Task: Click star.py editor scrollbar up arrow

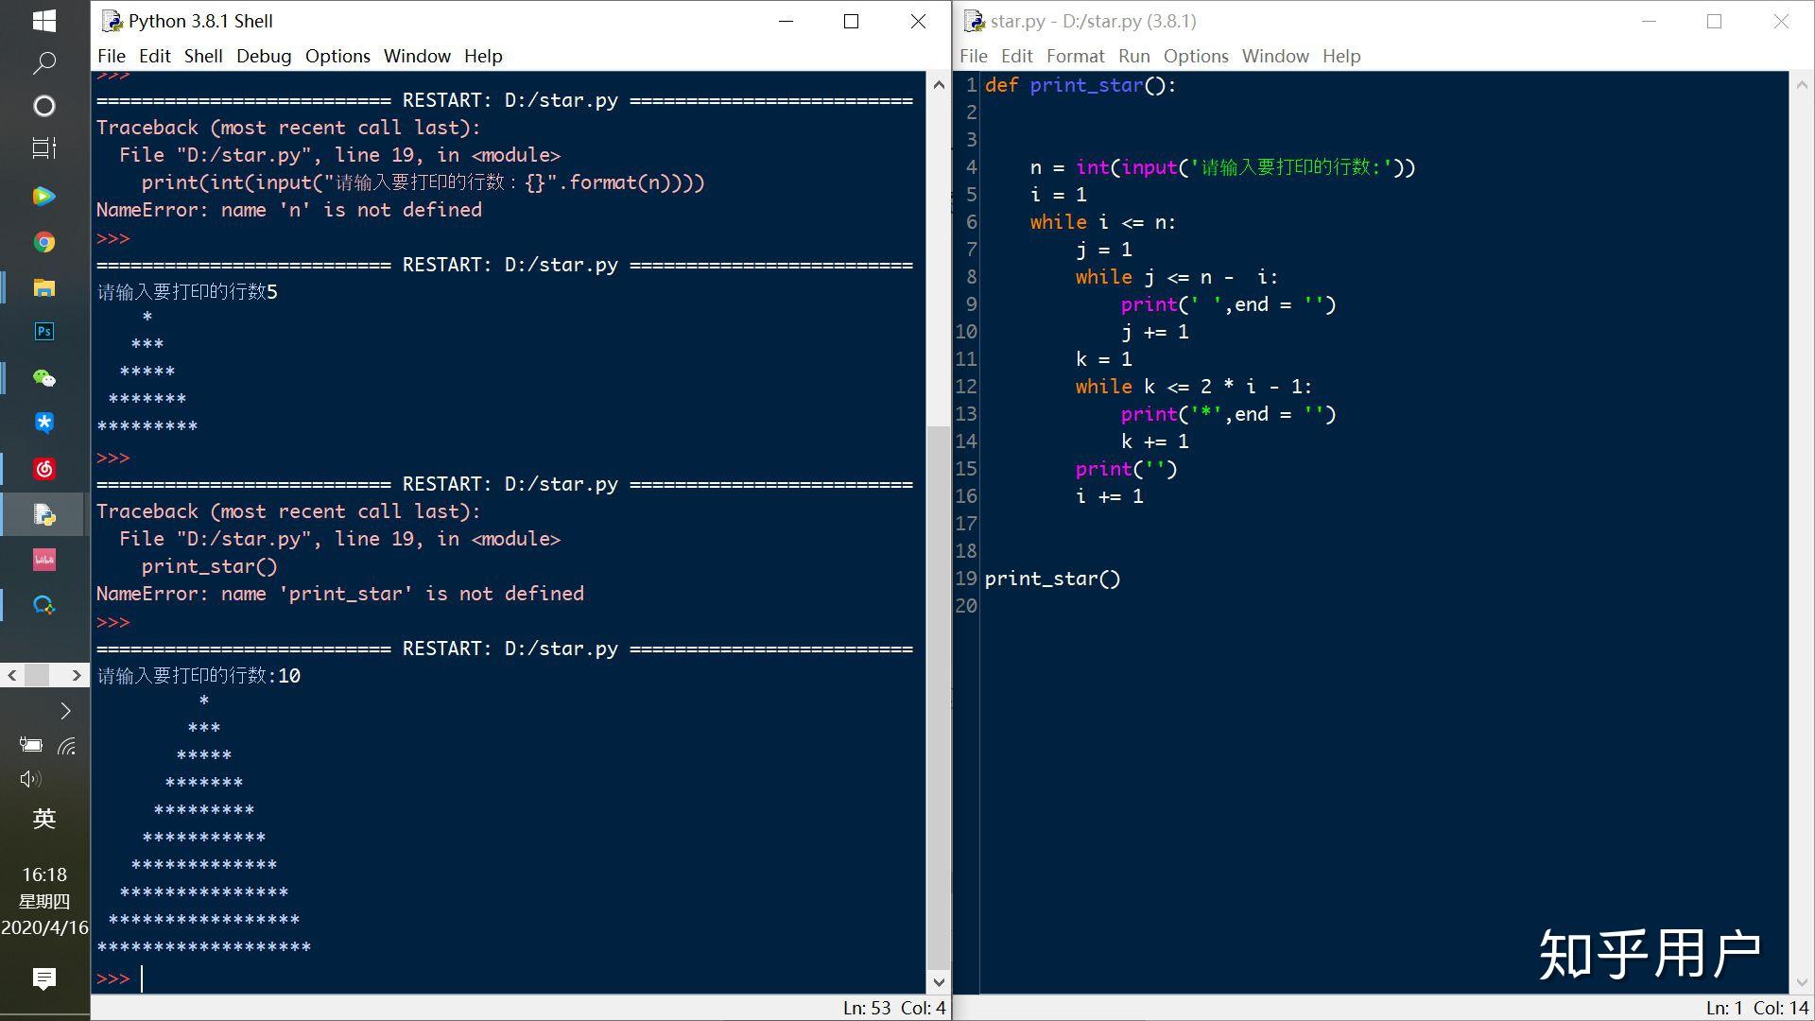Action: point(1801,85)
